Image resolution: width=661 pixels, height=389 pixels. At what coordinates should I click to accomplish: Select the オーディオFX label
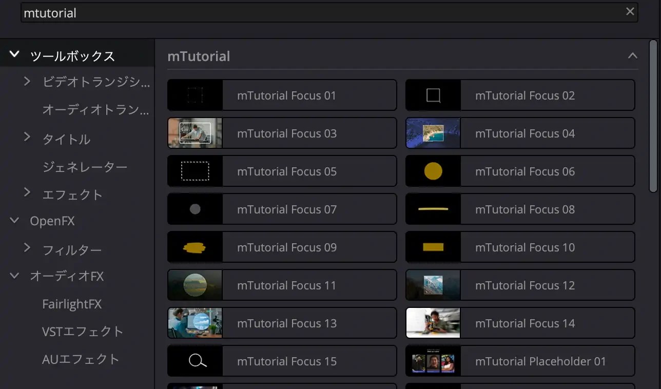[67, 276]
